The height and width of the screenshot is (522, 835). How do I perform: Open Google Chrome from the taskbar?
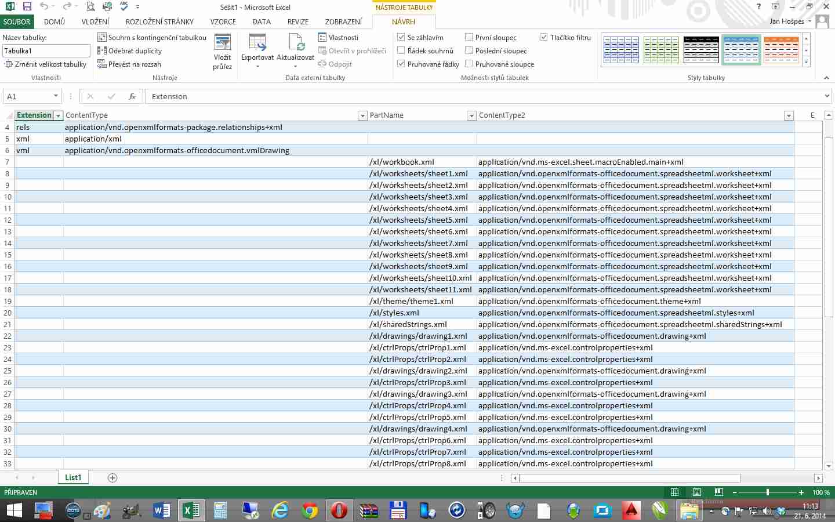point(310,510)
